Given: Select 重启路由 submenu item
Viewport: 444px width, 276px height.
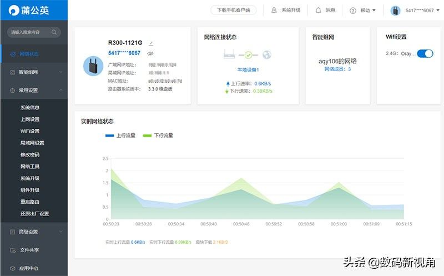Looking at the screenshot, I should click(x=30, y=202).
